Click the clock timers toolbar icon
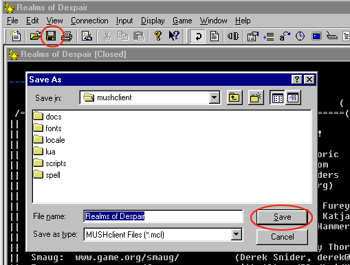This screenshot has width=350, height=265. click(300, 36)
